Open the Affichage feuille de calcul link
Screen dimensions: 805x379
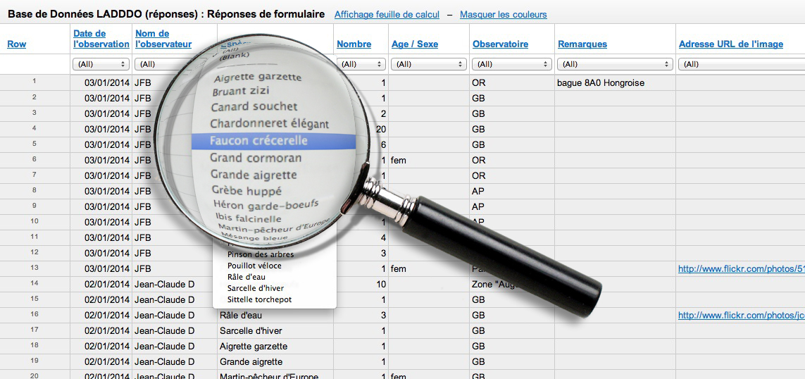pyautogui.click(x=387, y=15)
